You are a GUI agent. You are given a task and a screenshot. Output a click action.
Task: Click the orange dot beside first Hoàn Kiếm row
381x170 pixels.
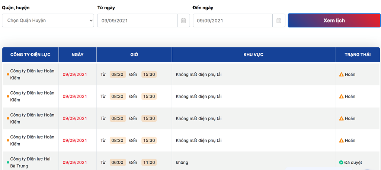[8, 75]
